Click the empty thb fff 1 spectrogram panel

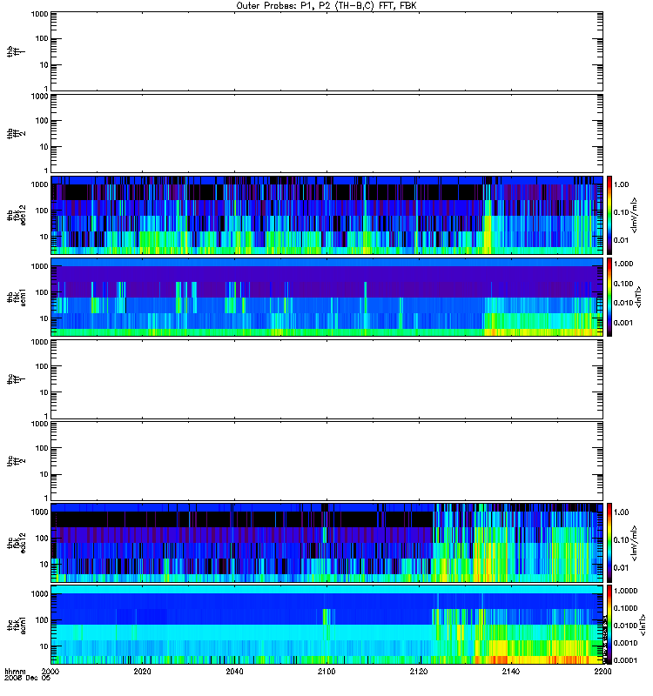[326, 51]
